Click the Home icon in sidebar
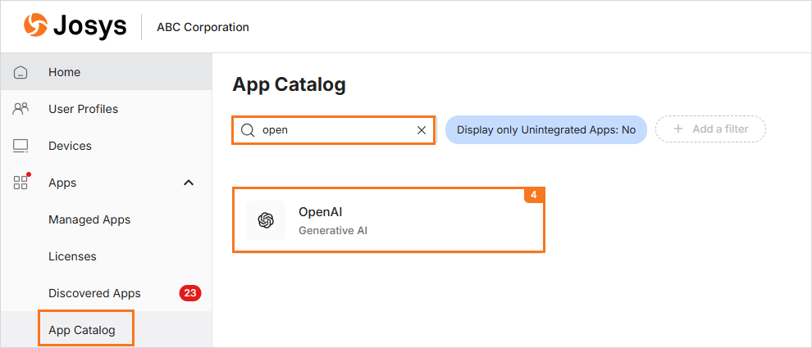812x348 pixels. (21, 72)
